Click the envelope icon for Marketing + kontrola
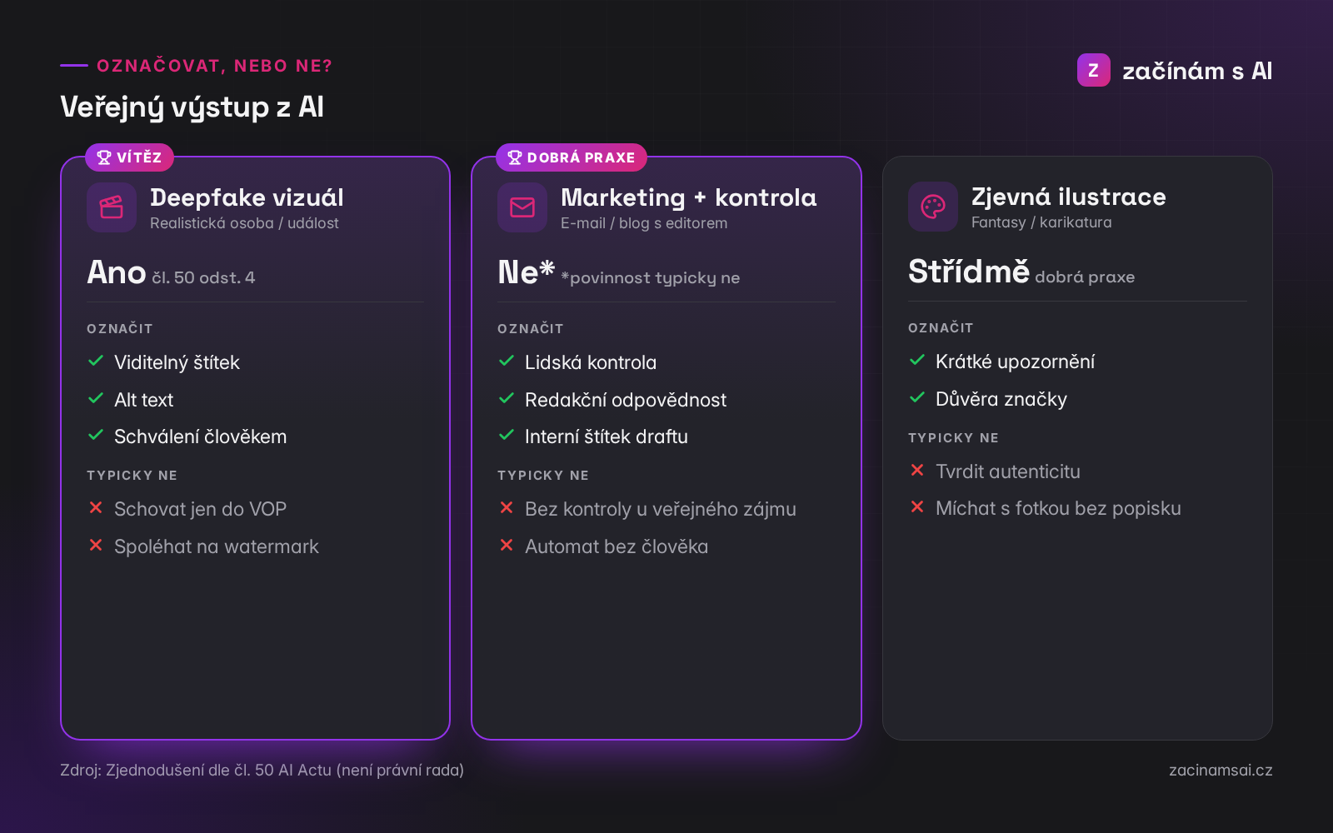1333x833 pixels. point(522,207)
